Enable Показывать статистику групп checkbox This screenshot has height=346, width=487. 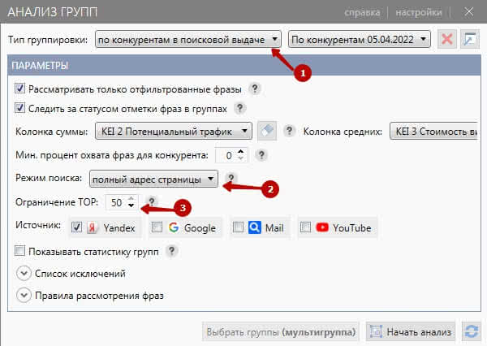click(x=19, y=250)
